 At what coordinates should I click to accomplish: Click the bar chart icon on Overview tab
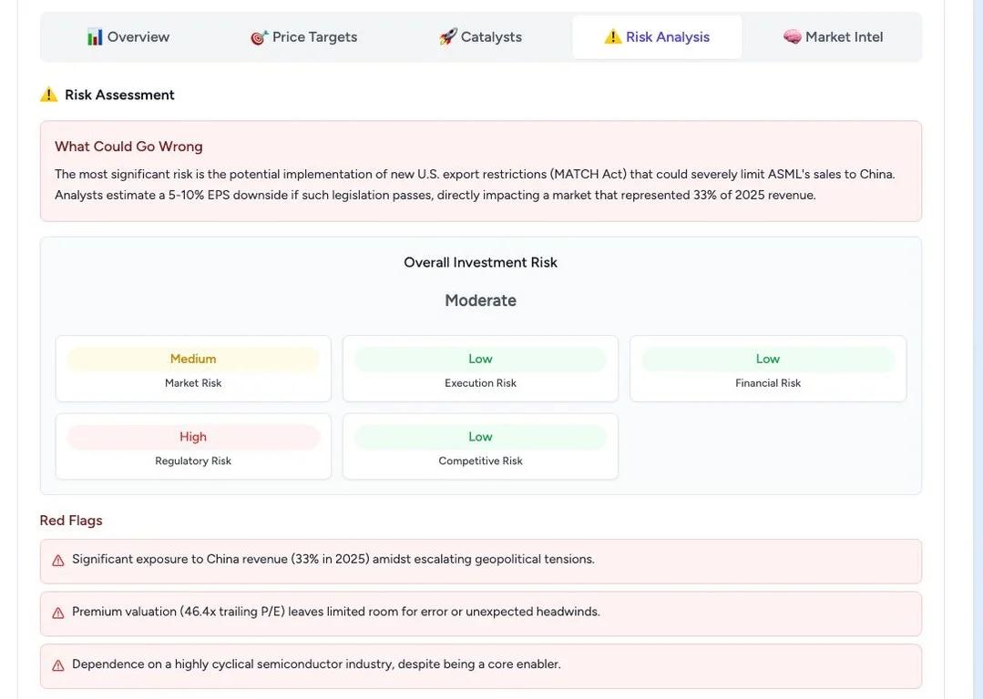[x=95, y=37]
